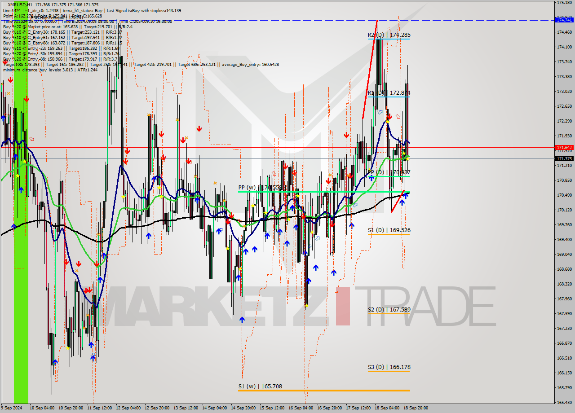Click the '12 Sep 20:00' time label
575x413 pixels.
157,408
